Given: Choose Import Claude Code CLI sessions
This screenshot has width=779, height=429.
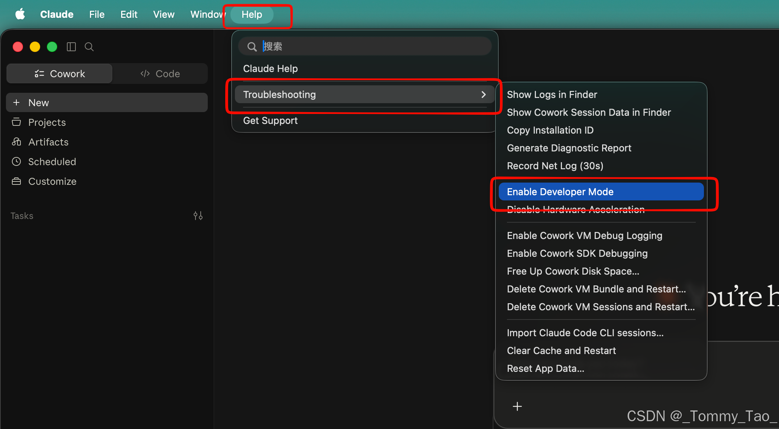Looking at the screenshot, I should click(601, 333).
